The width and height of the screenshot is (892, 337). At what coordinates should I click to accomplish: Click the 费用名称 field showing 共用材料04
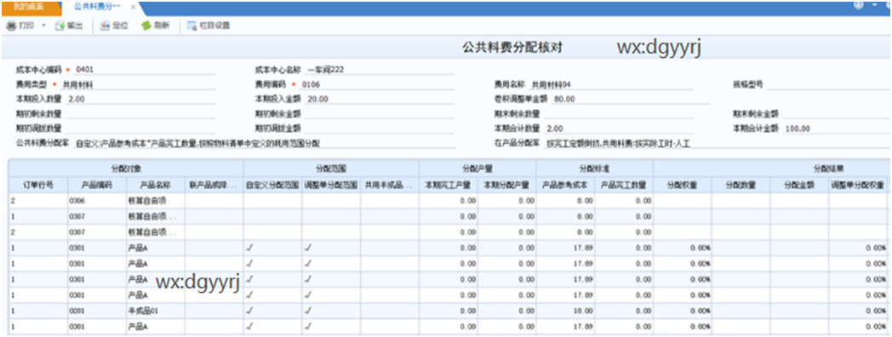[611, 85]
